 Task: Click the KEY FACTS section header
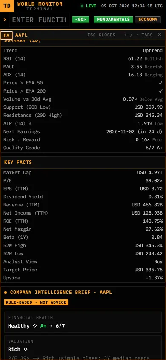click(x=18, y=162)
